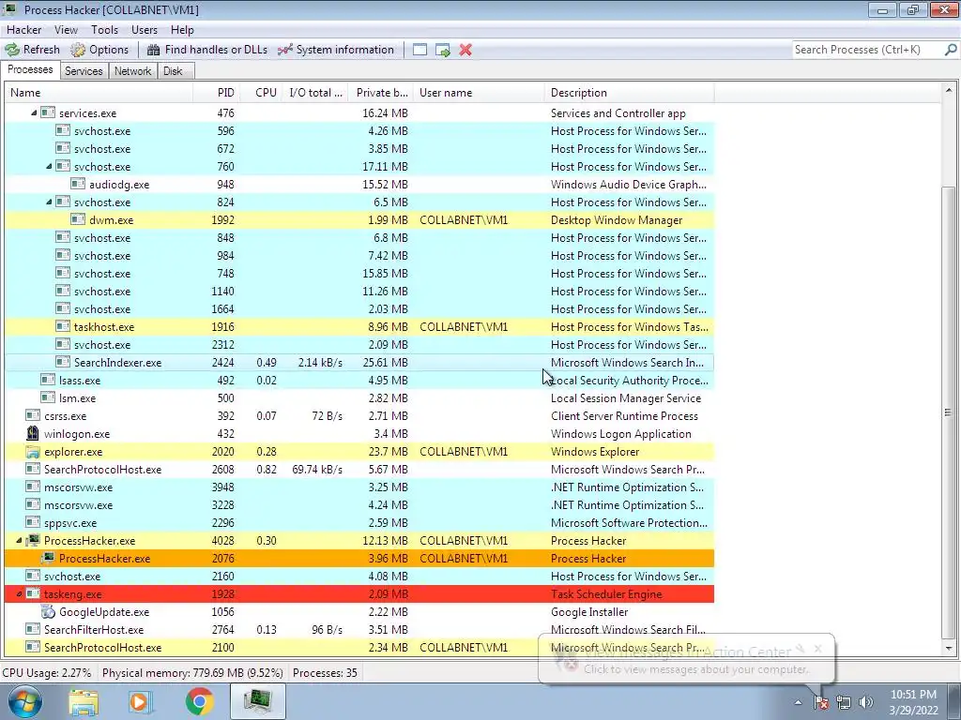This screenshot has width=961, height=720.
Task: Click in the Search Processes field
Action: coord(867,50)
